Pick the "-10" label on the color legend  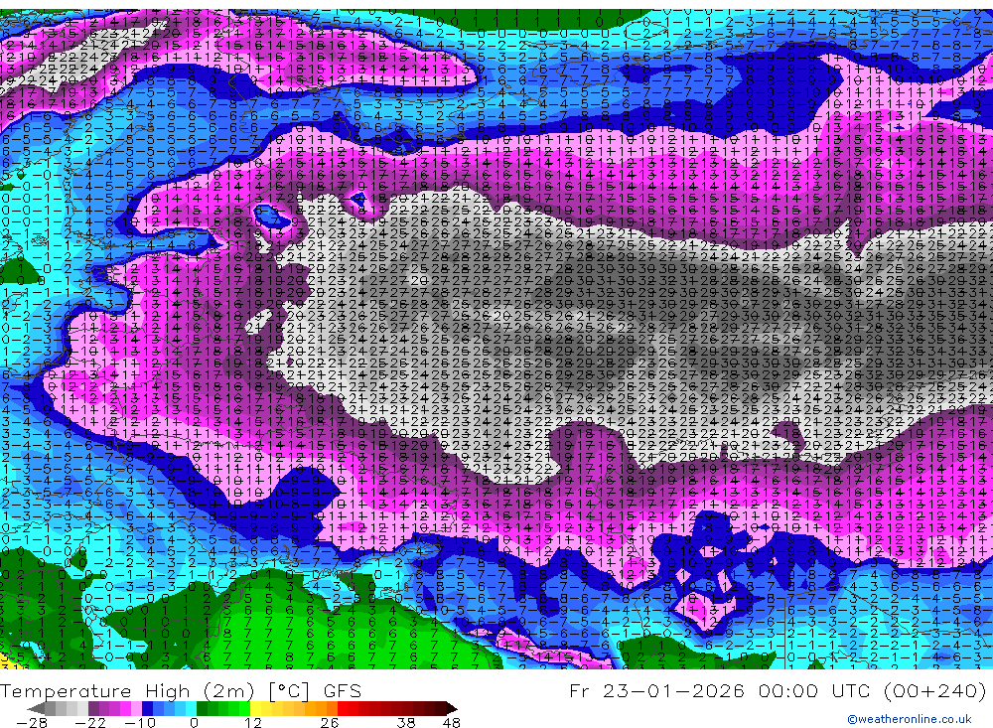(x=140, y=722)
